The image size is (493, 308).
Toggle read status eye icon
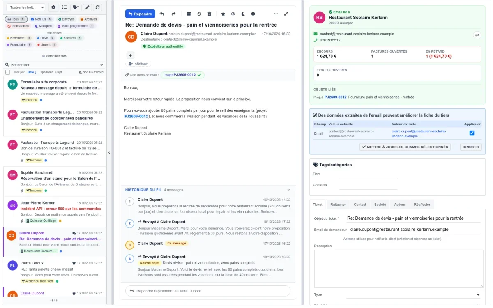(233, 14)
